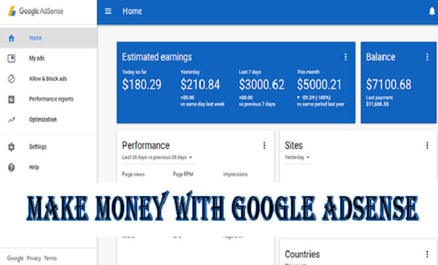Expand Last 28 days period dropdown

(157, 157)
